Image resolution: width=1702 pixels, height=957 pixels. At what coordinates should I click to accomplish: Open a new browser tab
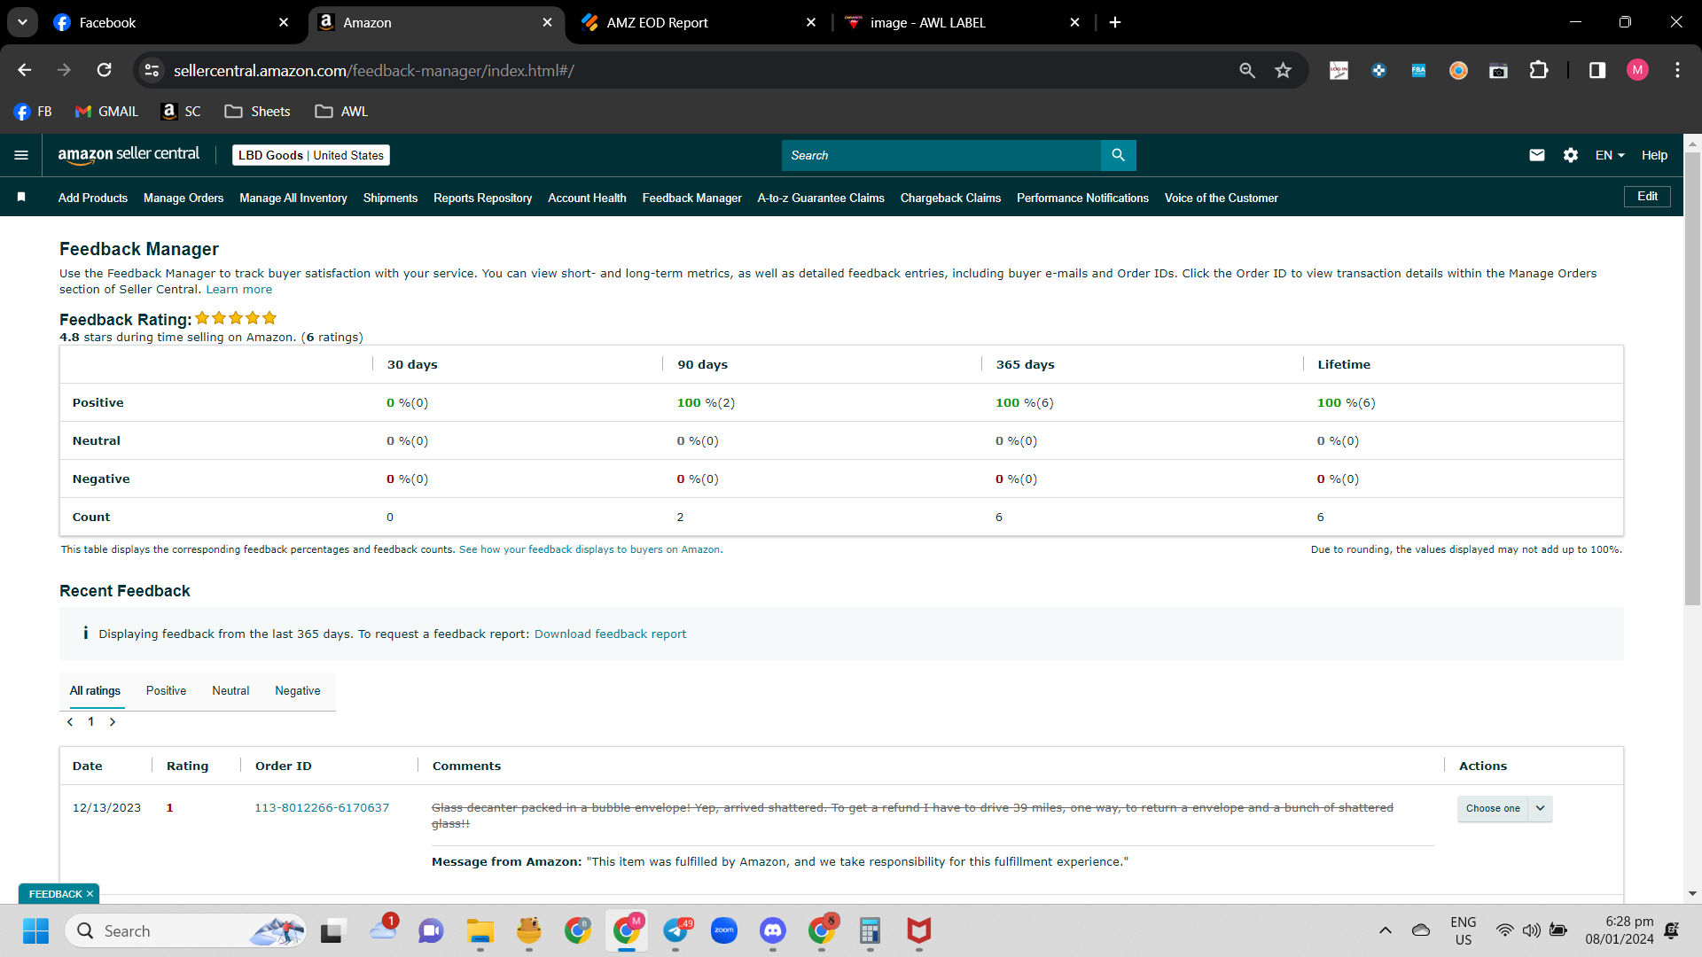click(1115, 22)
